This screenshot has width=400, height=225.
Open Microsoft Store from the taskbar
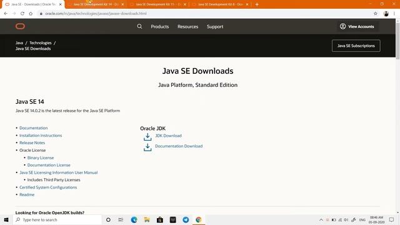tap(160, 219)
